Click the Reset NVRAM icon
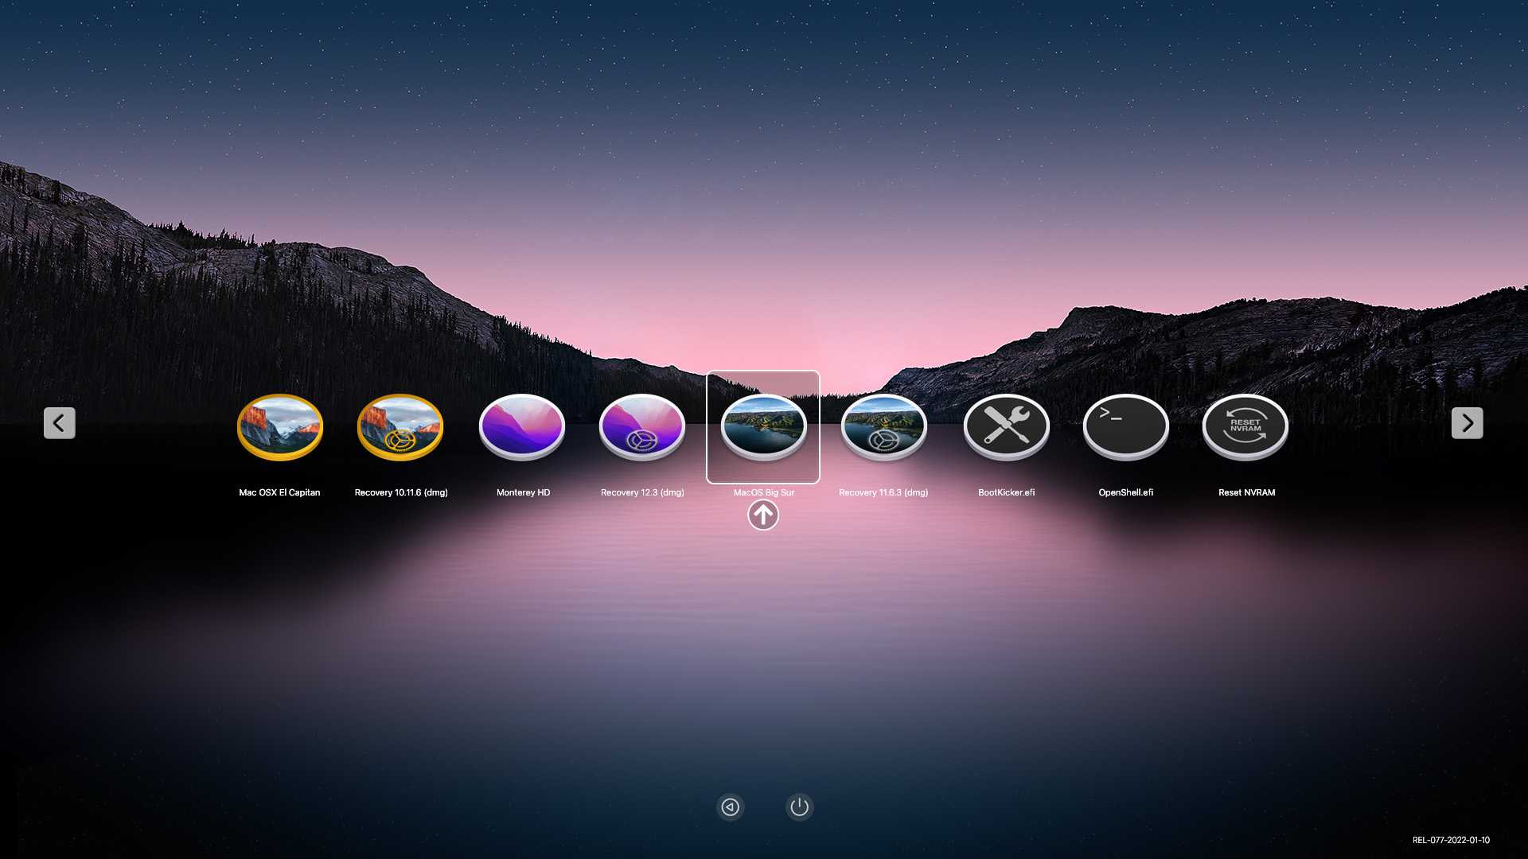This screenshot has width=1528, height=859. click(1245, 427)
